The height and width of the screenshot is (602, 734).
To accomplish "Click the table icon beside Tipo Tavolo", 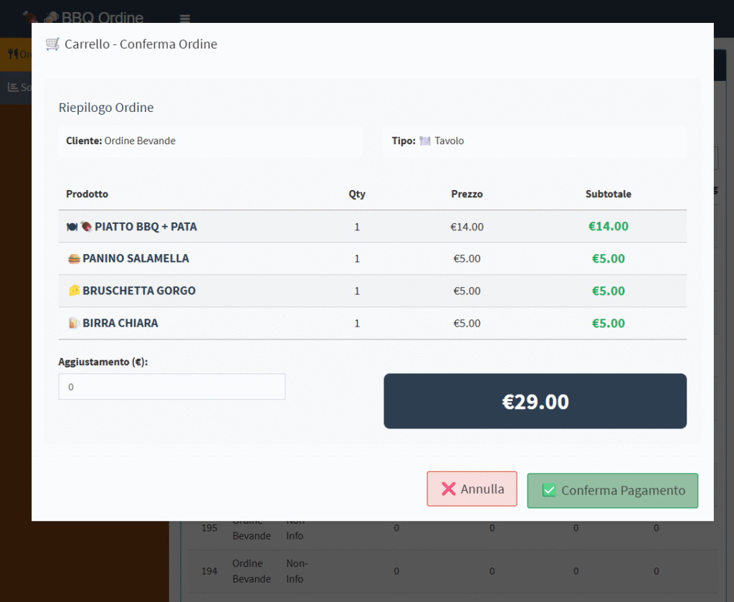I will (x=425, y=141).
